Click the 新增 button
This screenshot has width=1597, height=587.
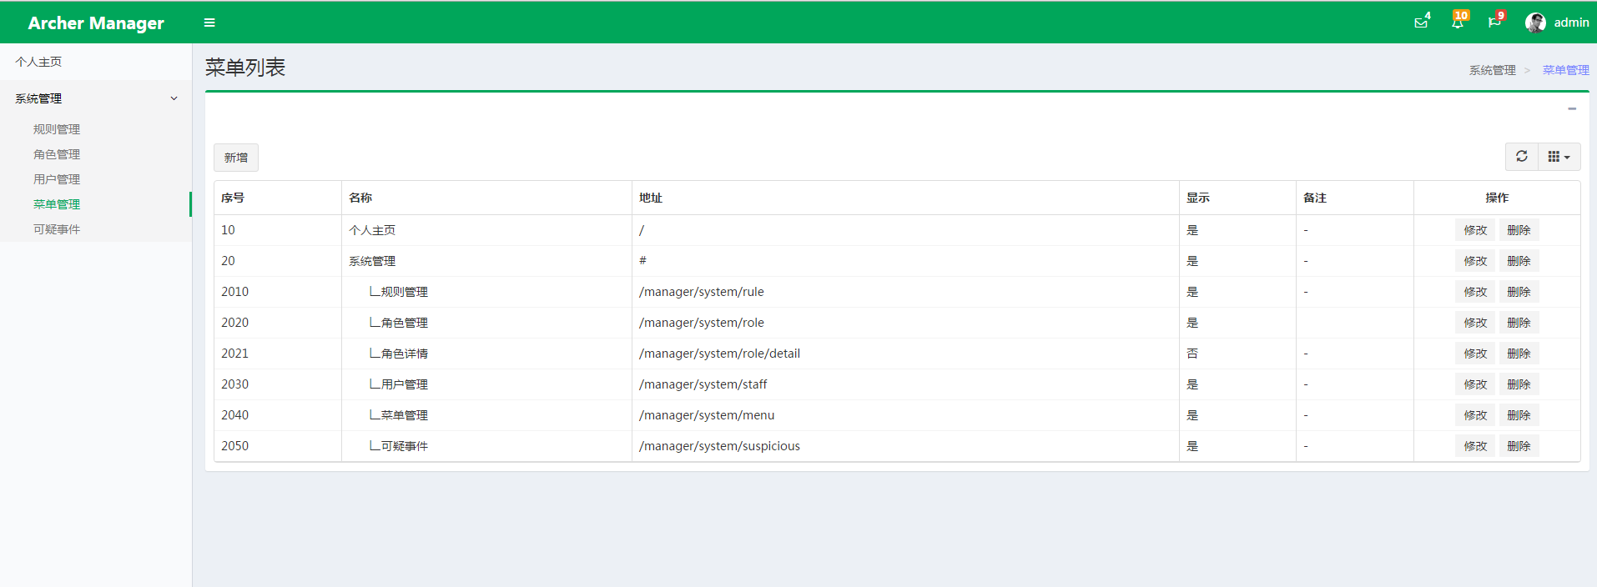[x=236, y=158]
